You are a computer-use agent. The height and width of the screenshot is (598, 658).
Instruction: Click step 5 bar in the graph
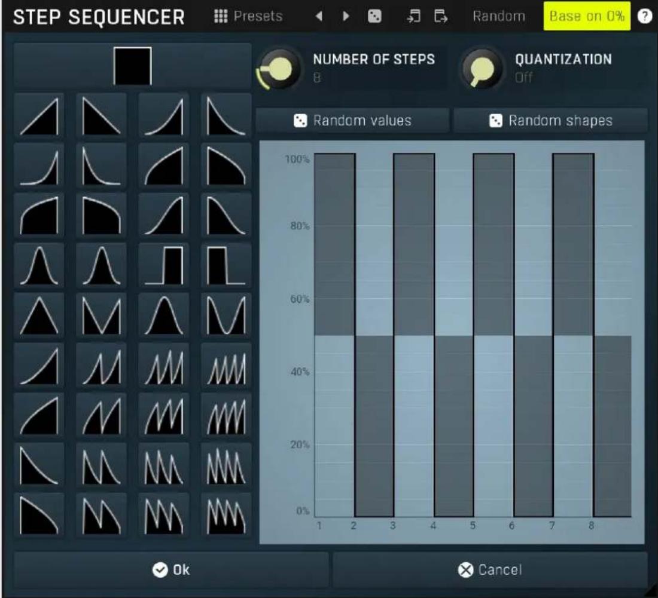pyautogui.click(x=493, y=244)
